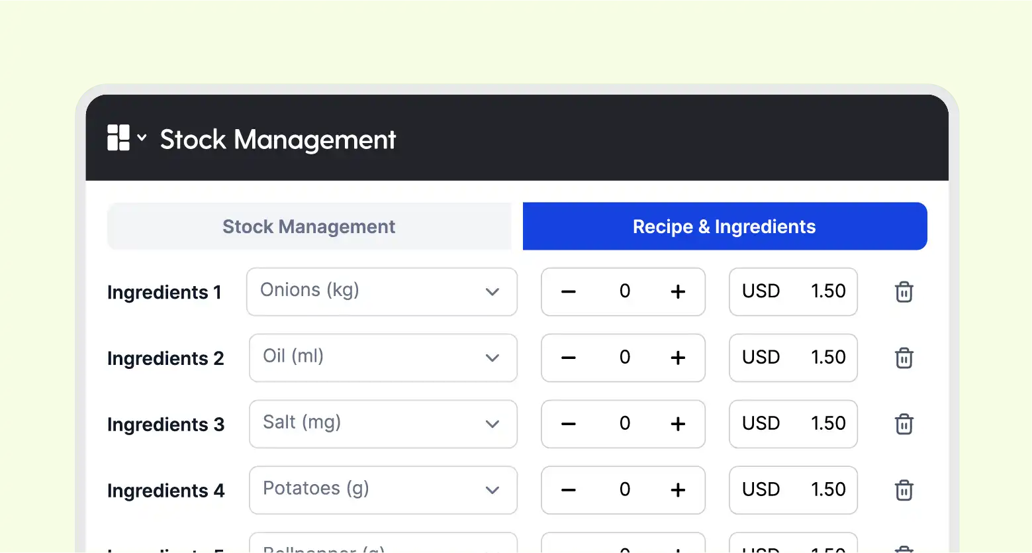Open the Recipe & Ingredients tab
The width and height of the screenshot is (1032, 553).
(x=725, y=226)
